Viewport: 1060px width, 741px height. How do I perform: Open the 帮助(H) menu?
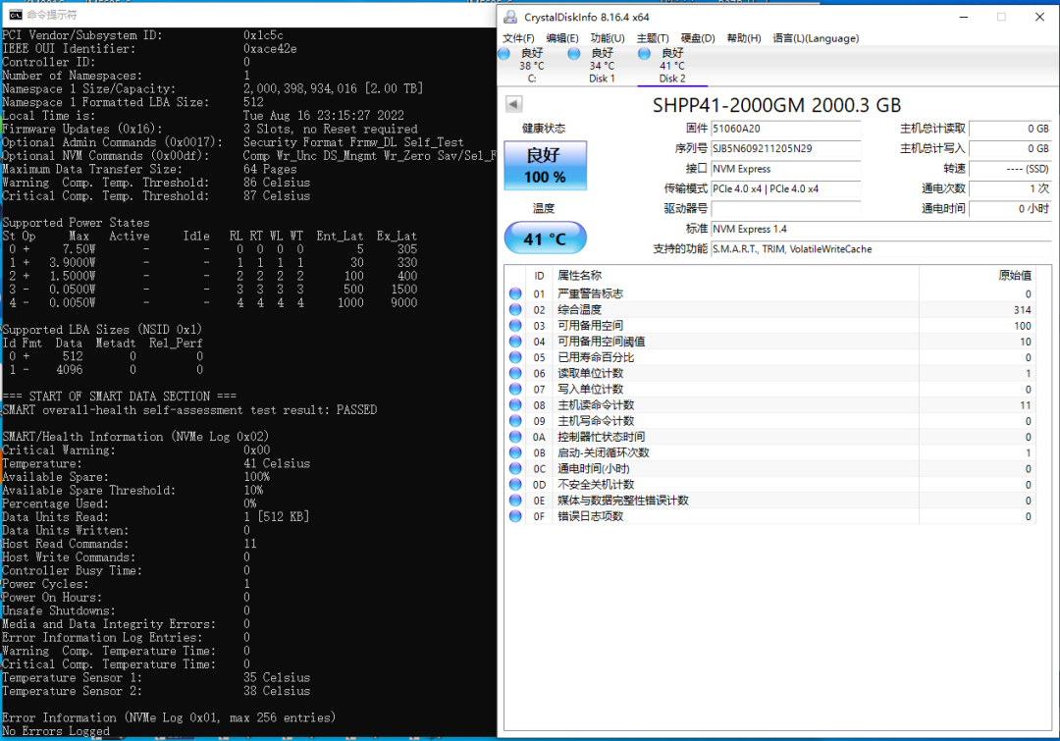point(744,38)
